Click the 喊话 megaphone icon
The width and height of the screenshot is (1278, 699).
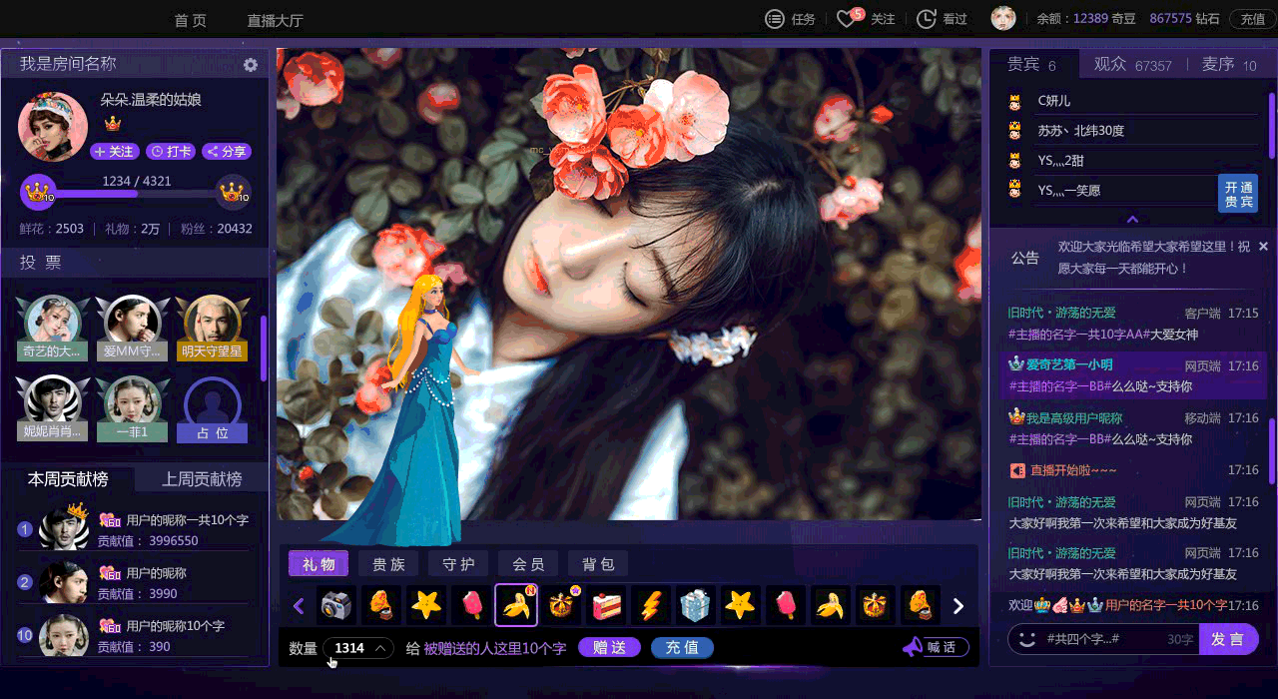click(912, 647)
